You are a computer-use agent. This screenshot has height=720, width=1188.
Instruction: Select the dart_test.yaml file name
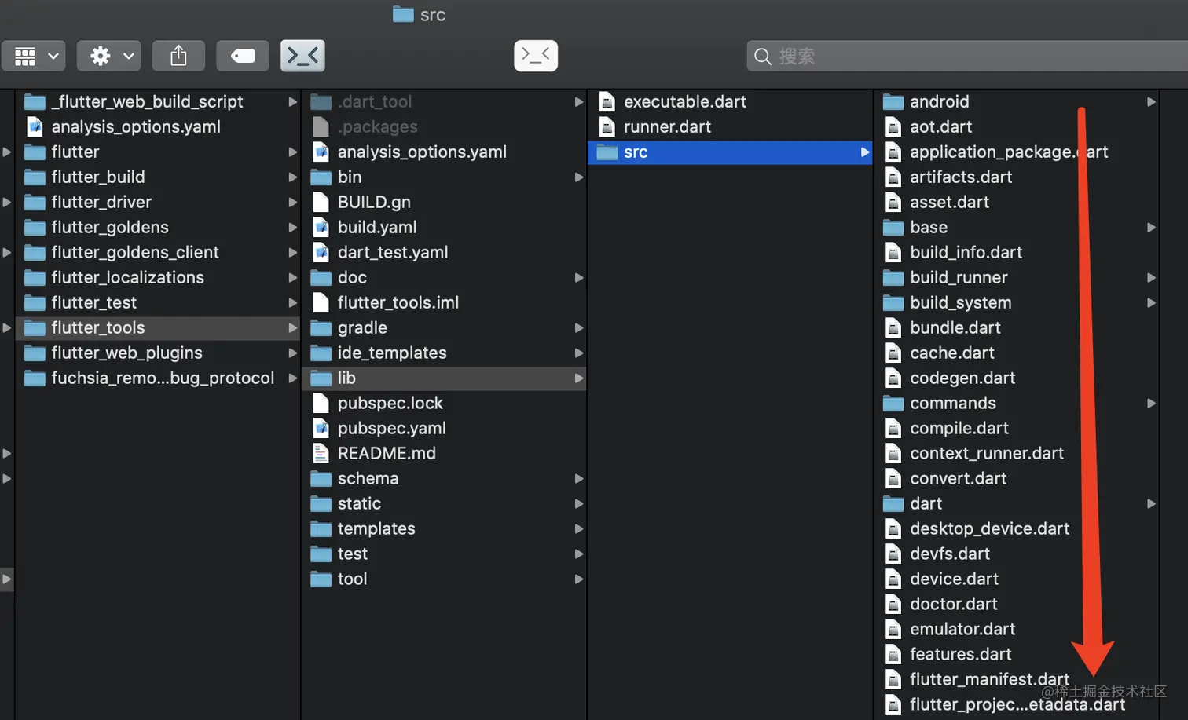(x=393, y=253)
